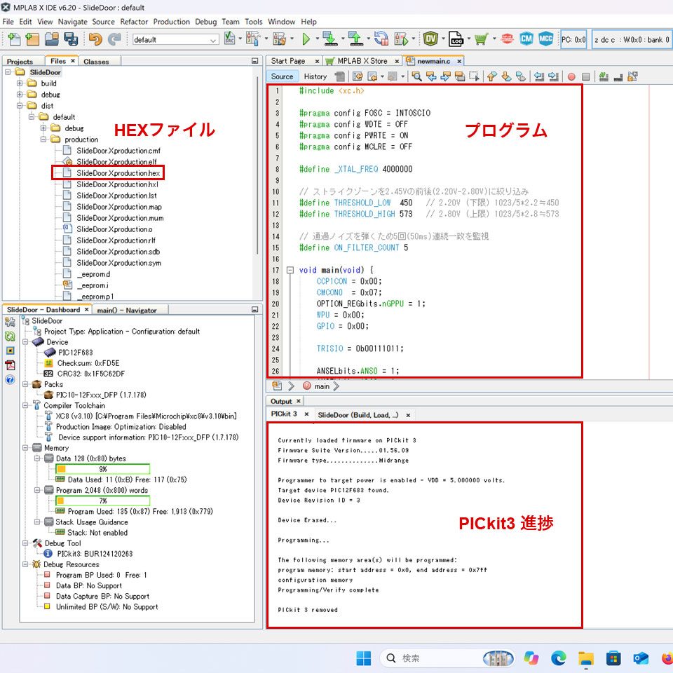This screenshot has width=673, height=673.
Task: Open the Production menu
Action: pos(171,22)
